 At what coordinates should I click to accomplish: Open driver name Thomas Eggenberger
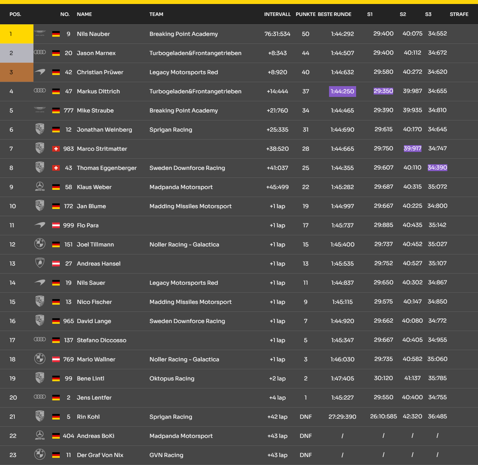[106, 168]
